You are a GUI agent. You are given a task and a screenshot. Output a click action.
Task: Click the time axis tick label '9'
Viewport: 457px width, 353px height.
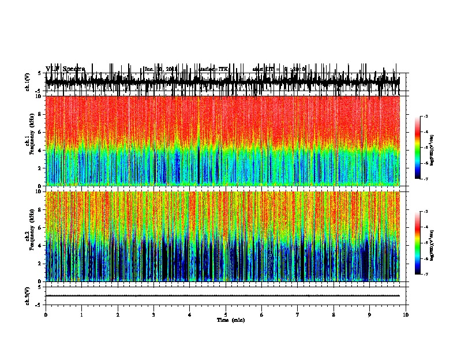tap(369, 315)
